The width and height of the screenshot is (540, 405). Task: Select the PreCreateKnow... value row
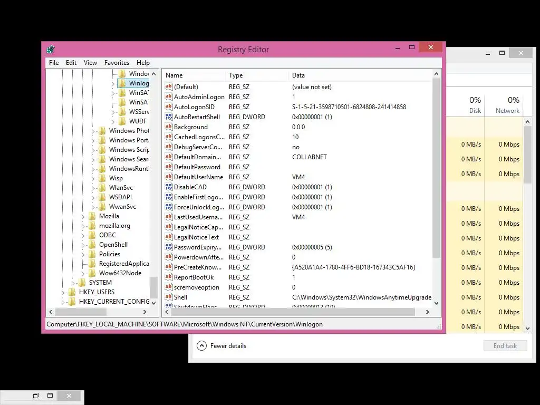(x=298, y=267)
